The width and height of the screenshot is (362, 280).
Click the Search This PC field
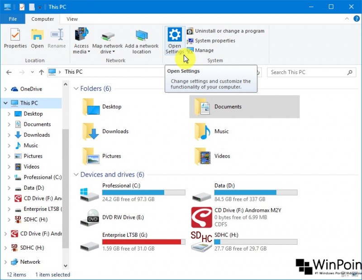point(311,72)
